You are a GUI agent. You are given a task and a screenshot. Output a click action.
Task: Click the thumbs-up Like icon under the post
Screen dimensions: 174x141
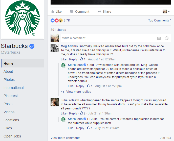(52, 11)
